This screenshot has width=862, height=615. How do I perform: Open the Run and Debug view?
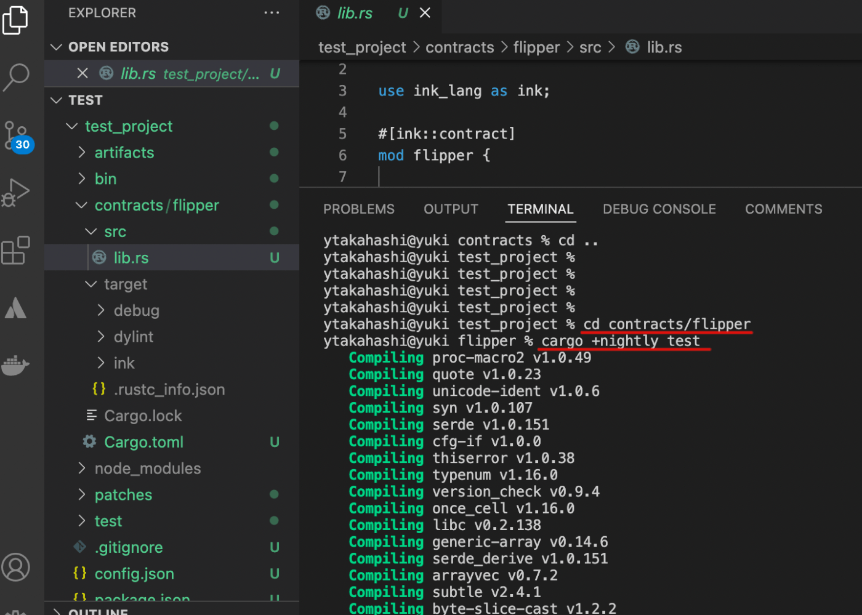coord(16,193)
